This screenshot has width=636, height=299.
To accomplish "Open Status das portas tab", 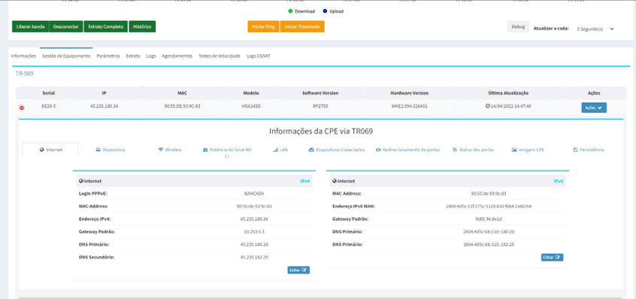I will pyautogui.click(x=473, y=149).
